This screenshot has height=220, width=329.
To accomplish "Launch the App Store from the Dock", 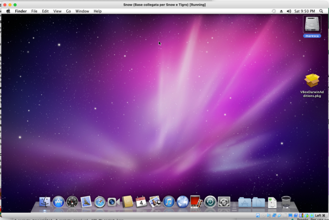I will click(59, 201).
